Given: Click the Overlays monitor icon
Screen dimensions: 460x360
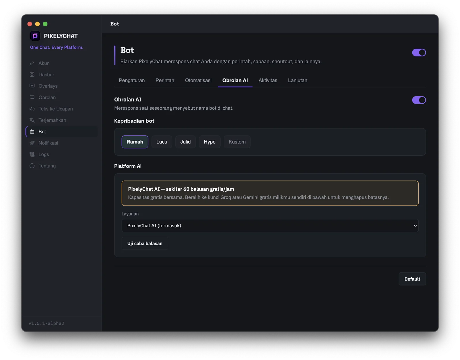Looking at the screenshot, I should 32,86.
